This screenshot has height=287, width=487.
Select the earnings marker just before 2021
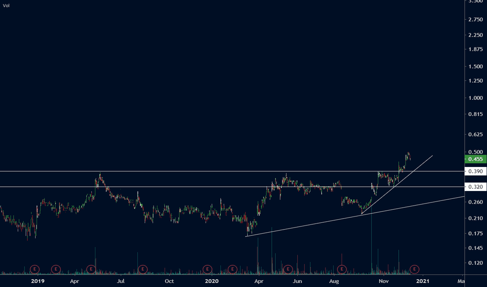click(414, 269)
